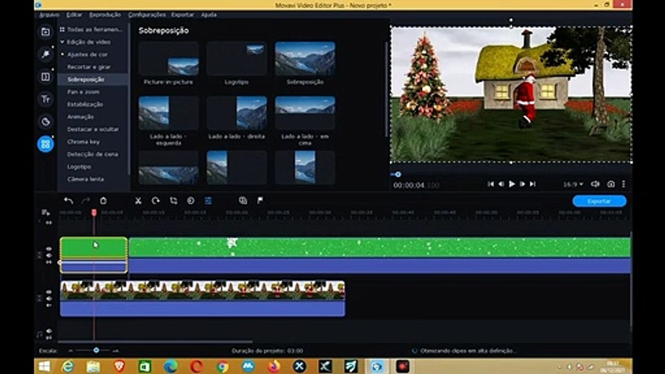665x374 pixels.
Task: Click the add track icon beside the ruler
Action: coord(46,212)
